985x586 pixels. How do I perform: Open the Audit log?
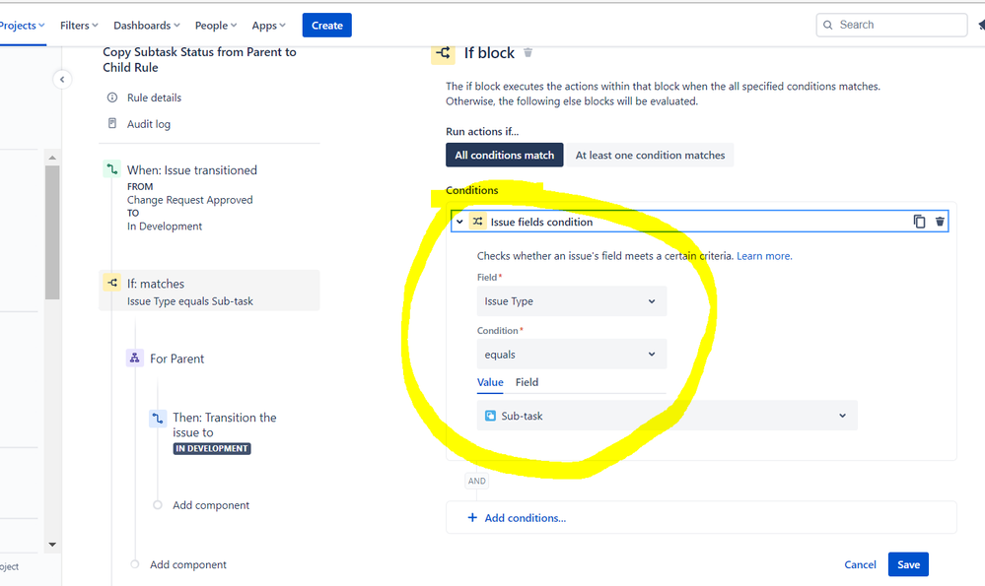tap(148, 123)
